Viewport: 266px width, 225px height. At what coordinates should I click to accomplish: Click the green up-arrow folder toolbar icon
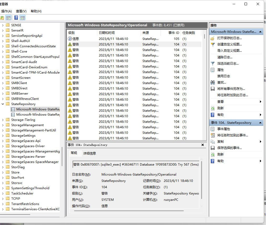pyautogui.click(x=2, y=18)
